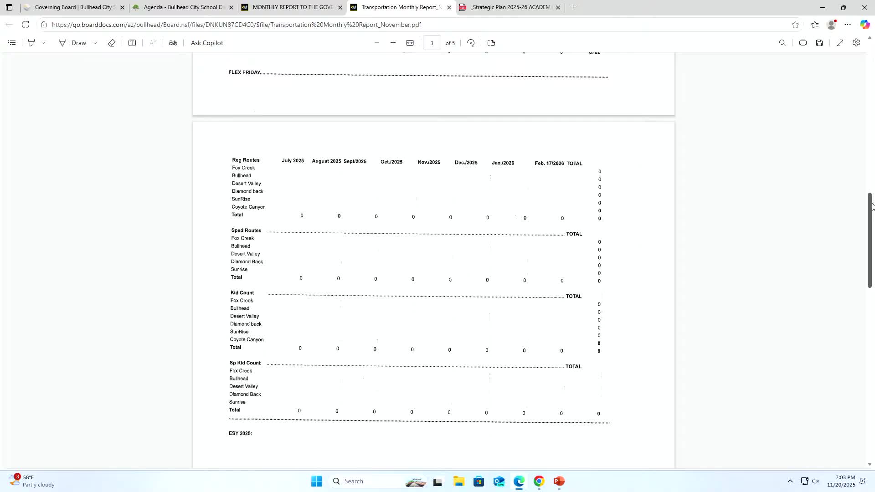
Task: Expand highlight color options dropdown
Action: click(44, 43)
